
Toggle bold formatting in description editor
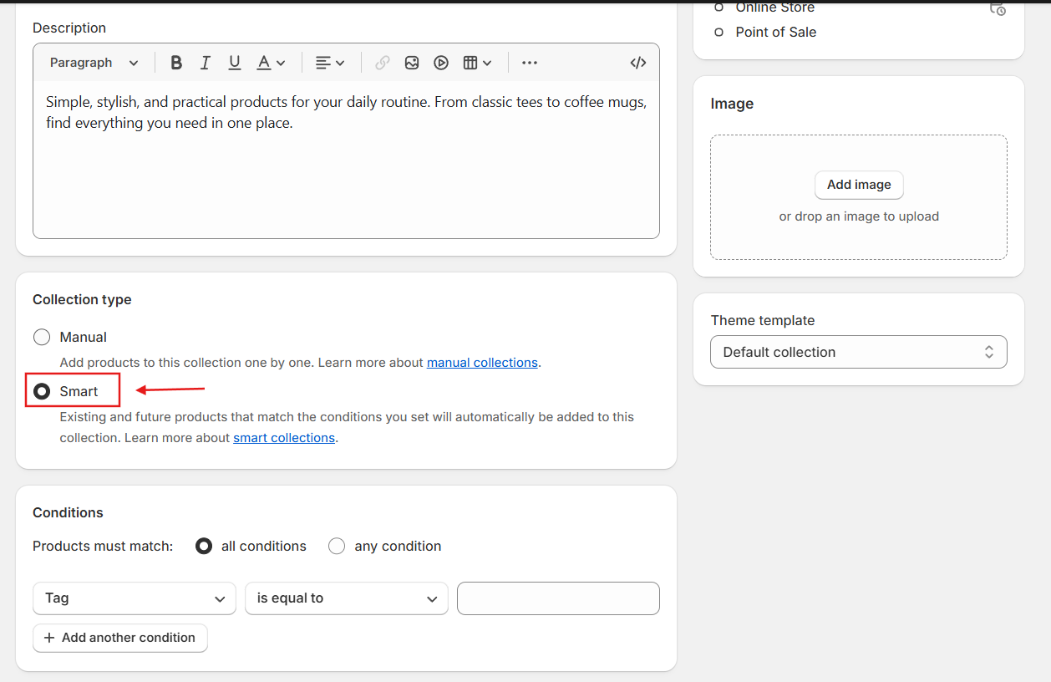tap(176, 63)
